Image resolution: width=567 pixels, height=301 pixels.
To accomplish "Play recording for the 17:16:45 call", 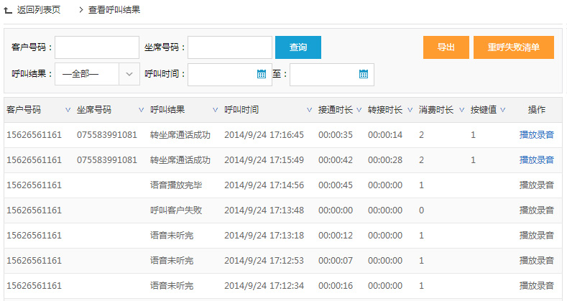I will [x=536, y=135].
